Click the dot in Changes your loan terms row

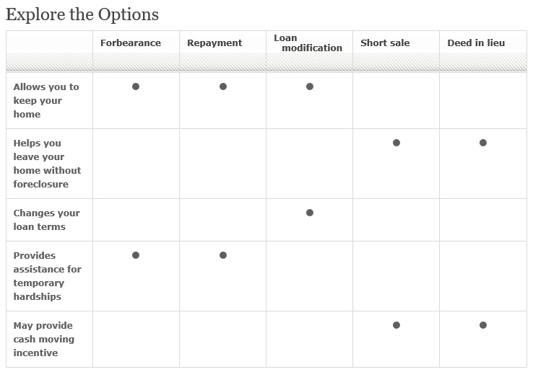310,213
